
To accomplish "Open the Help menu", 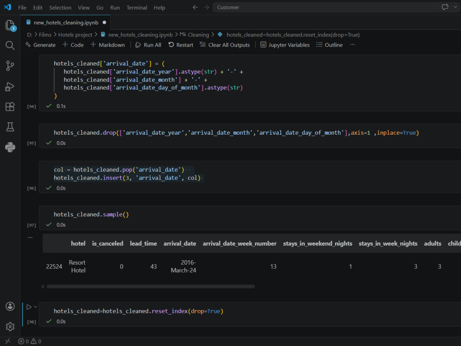I will click(x=160, y=8).
